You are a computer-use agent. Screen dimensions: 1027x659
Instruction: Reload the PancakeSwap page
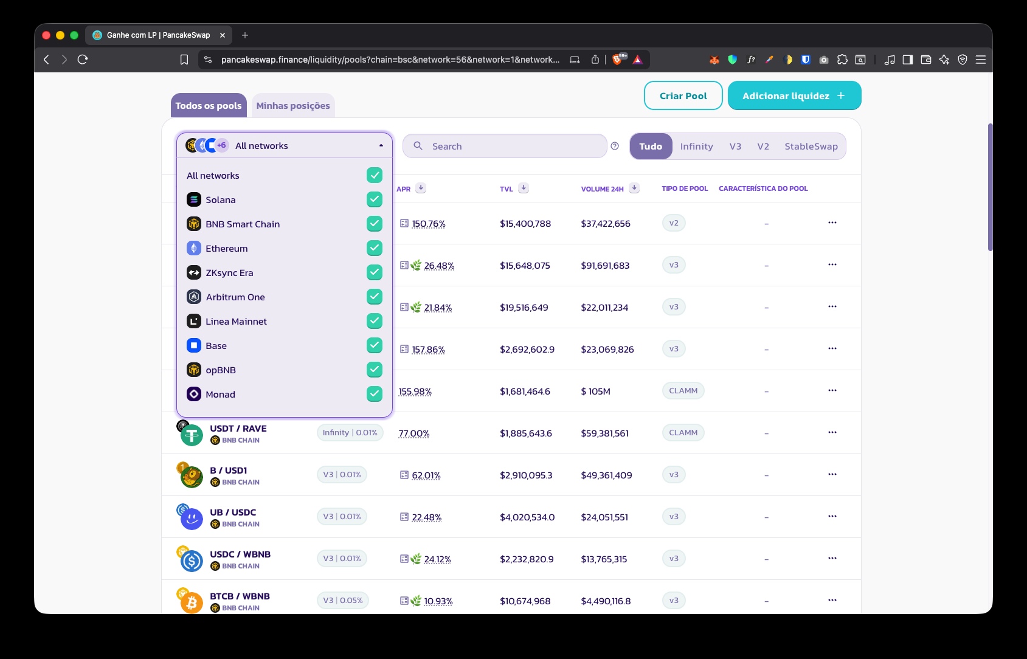[x=83, y=60]
